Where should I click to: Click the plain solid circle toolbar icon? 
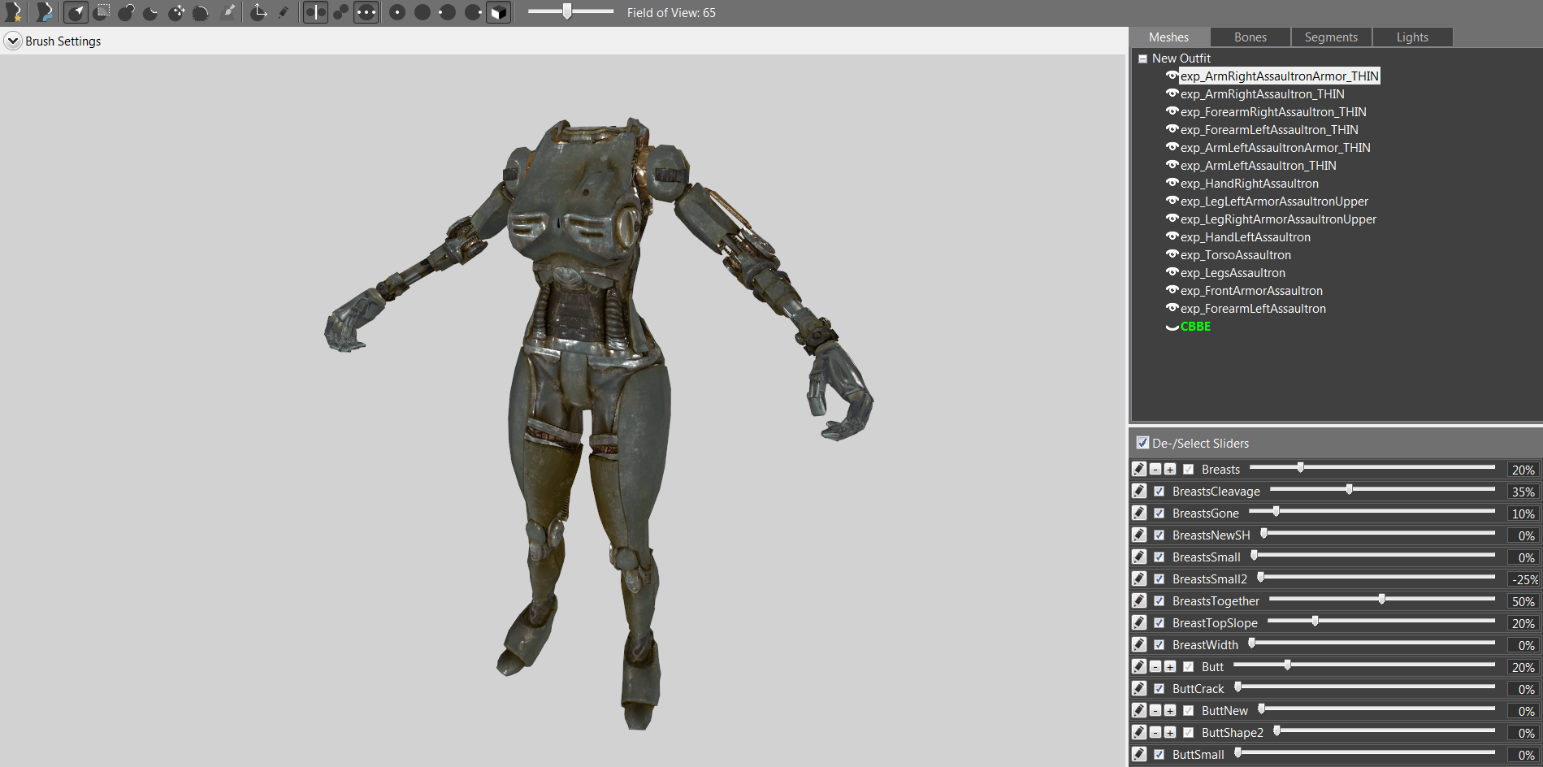(423, 12)
